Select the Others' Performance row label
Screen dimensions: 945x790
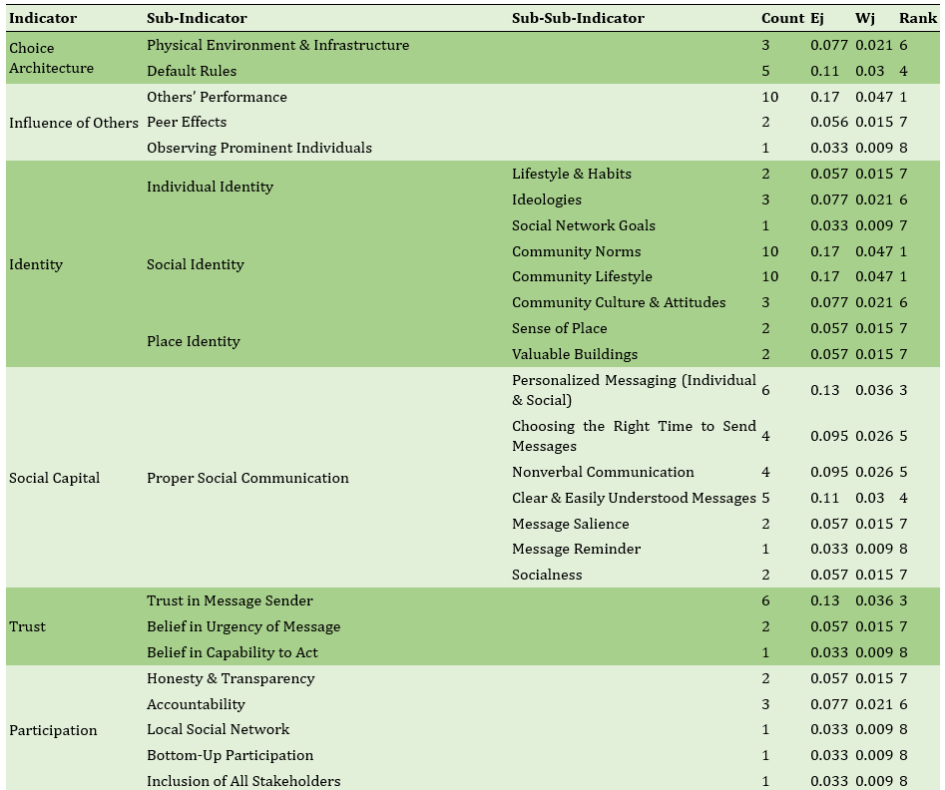coord(217,97)
